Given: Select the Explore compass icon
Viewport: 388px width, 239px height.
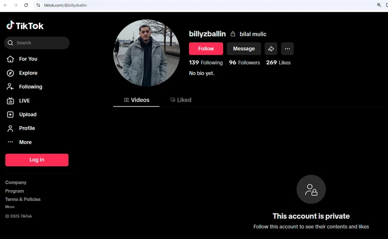Looking at the screenshot, I should pyautogui.click(x=10, y=73).
